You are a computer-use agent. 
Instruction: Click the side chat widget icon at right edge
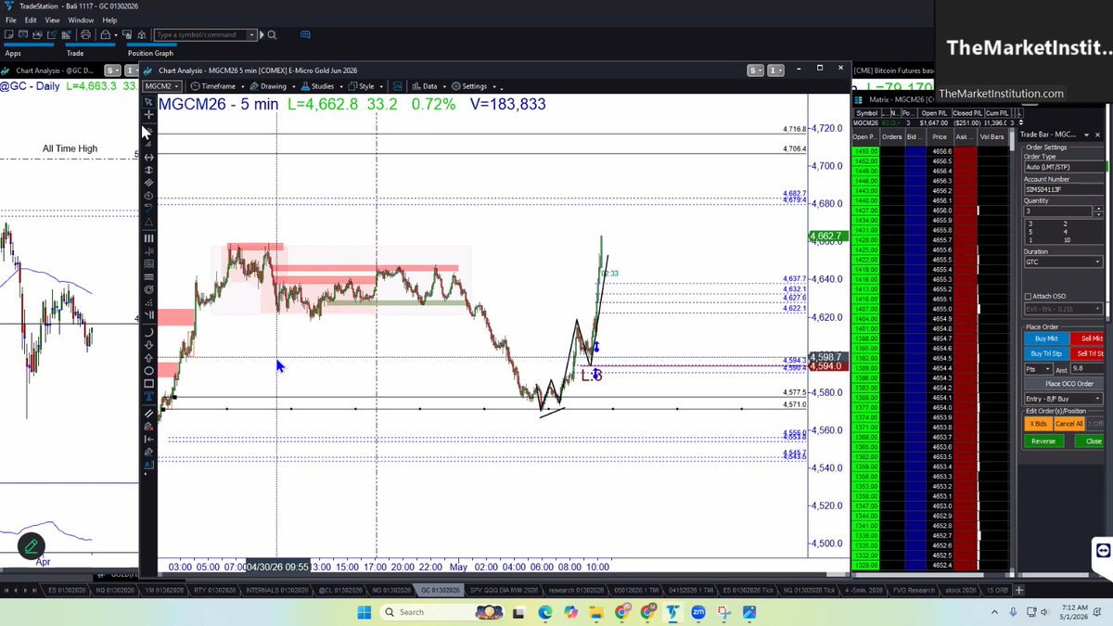[1103, 550]
